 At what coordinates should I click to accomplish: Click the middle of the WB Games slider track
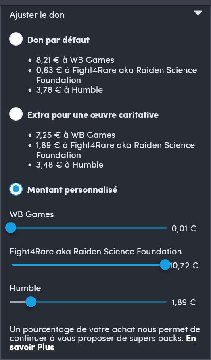click(88, 228)
